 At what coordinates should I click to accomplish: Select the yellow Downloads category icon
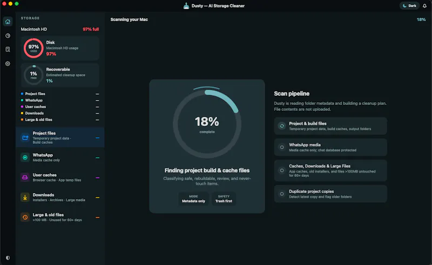(x=25, y=197)
